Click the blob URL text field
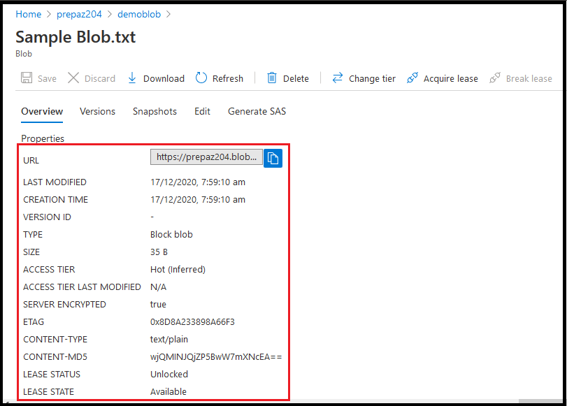 206,157
